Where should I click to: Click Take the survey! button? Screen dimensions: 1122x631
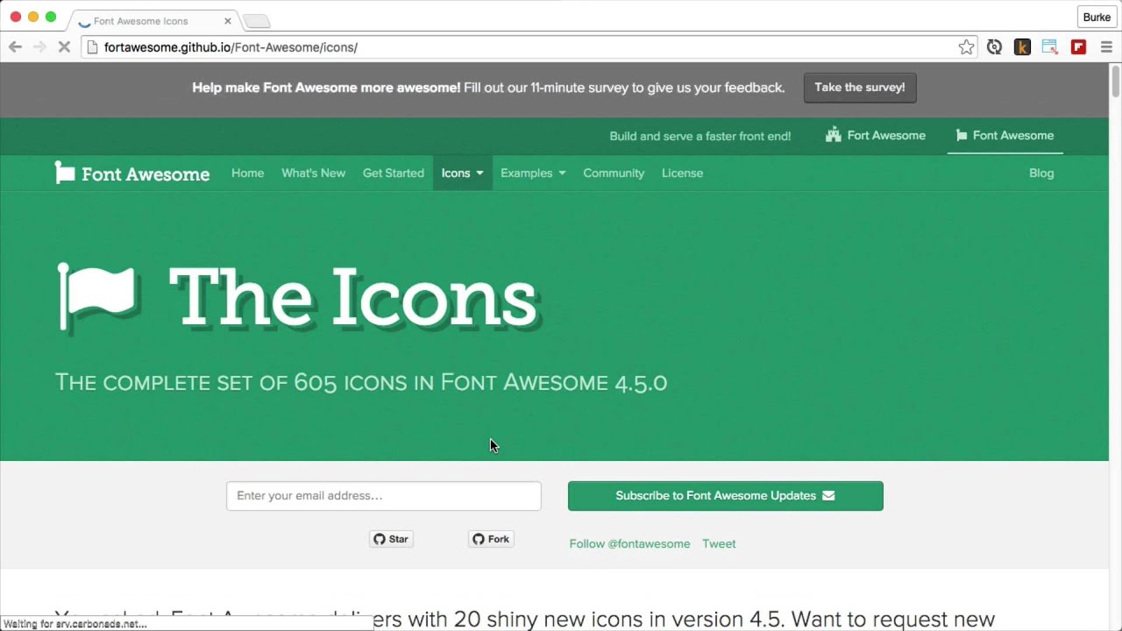coord(860,88)
